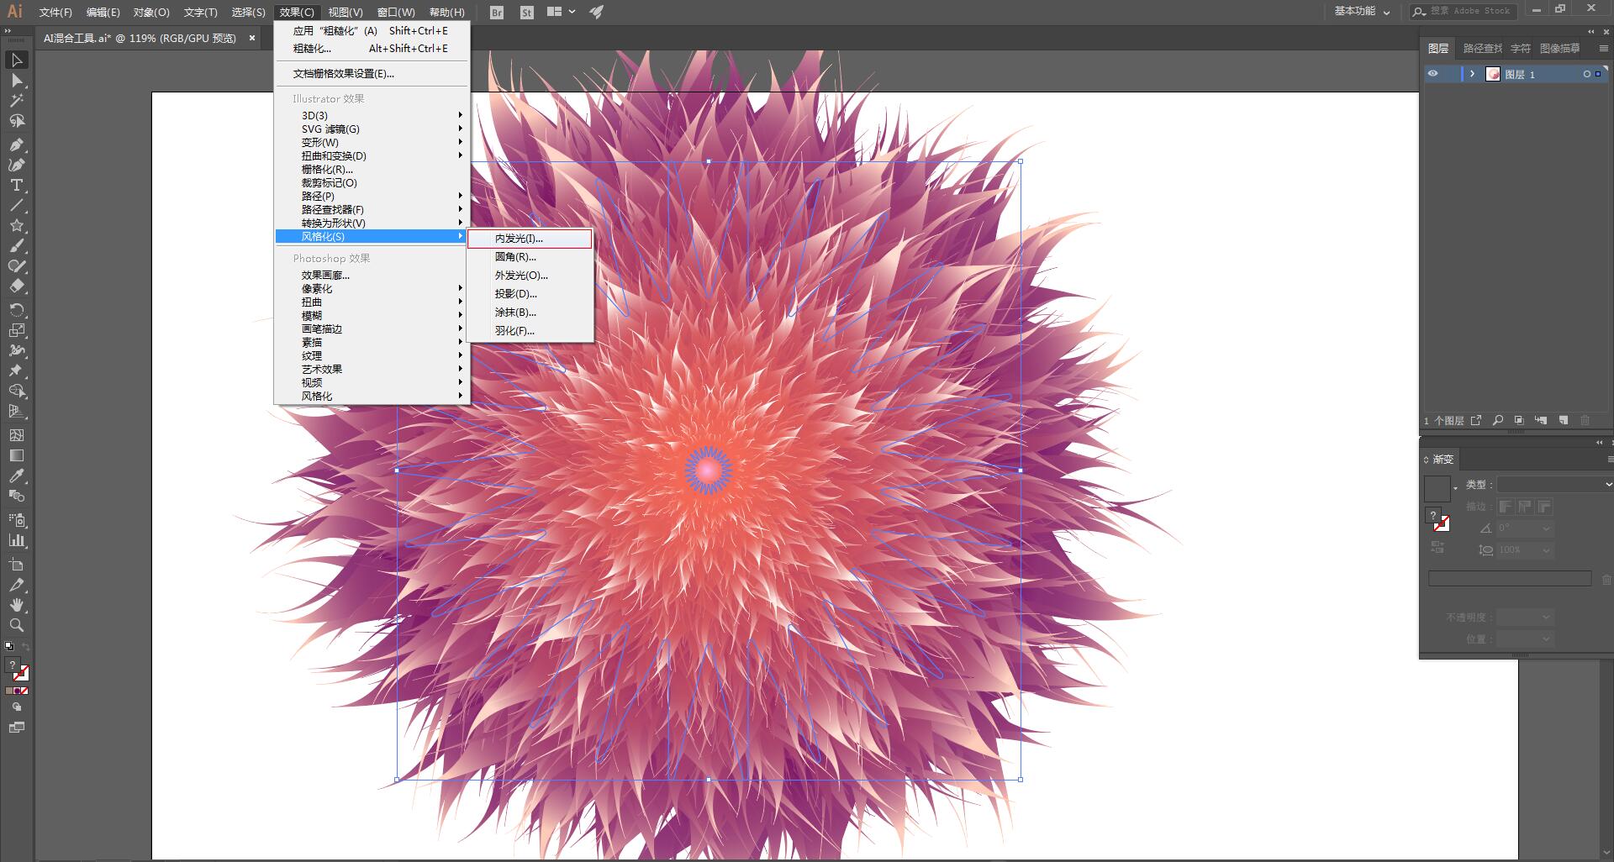Image resolution: width=1614 pixels, height=862 pixels.
Task: Open the 类型 gradient type dropdown
Action: pos(1555,484)
